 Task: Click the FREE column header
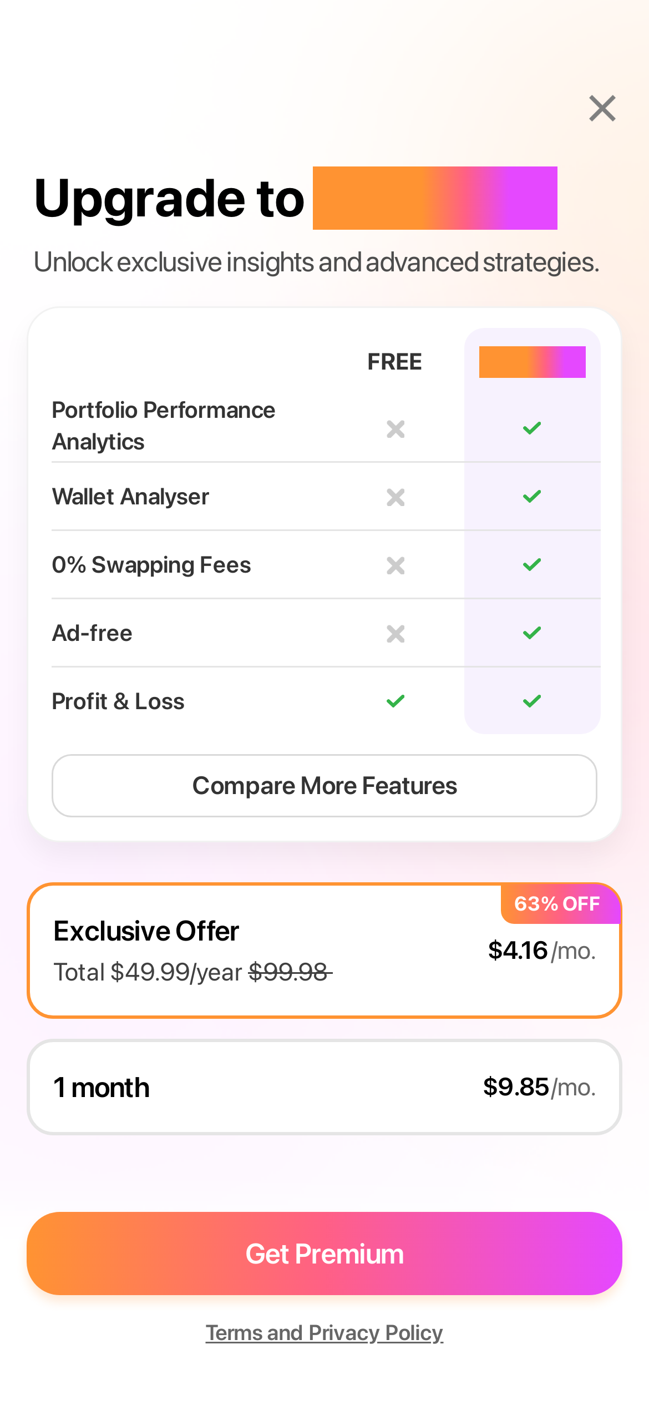click(395, 362)
